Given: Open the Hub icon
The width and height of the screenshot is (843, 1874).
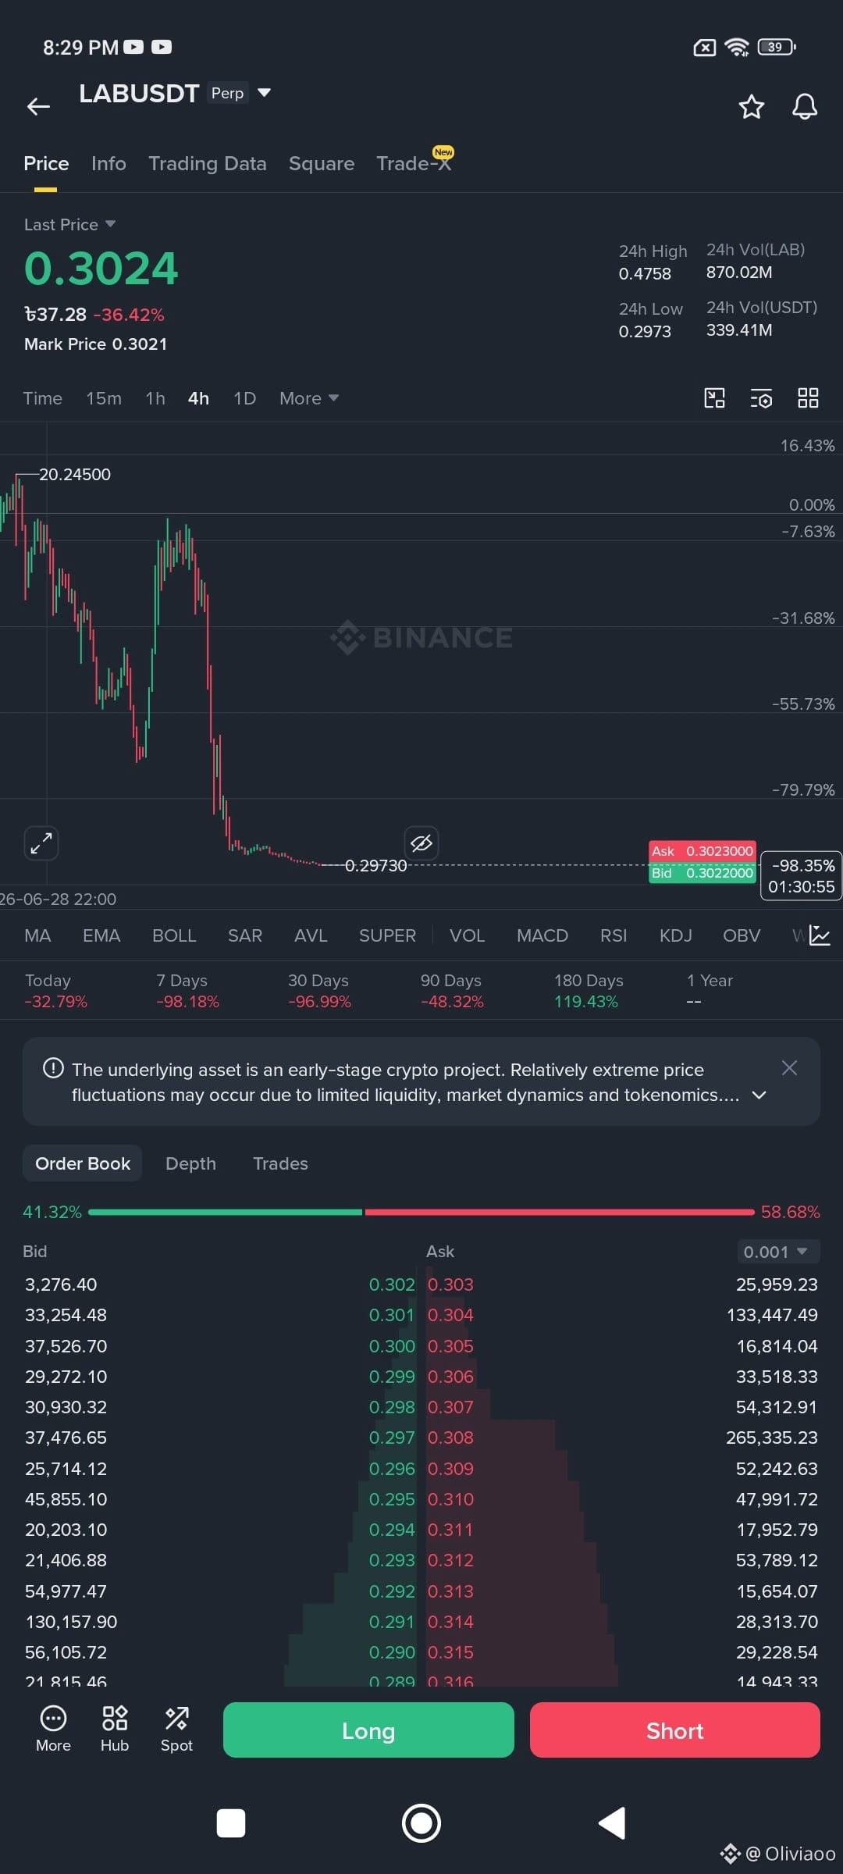Looking at the screenshot, I should pos(115,1730).
